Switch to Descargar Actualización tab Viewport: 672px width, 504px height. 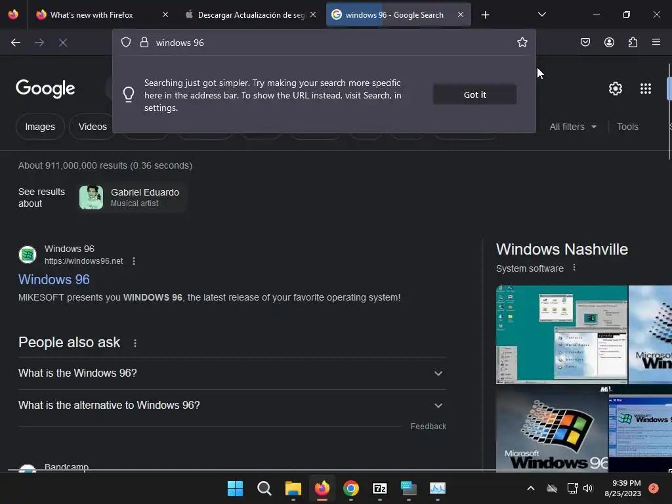pyautogui.click(x=251, y=15)
